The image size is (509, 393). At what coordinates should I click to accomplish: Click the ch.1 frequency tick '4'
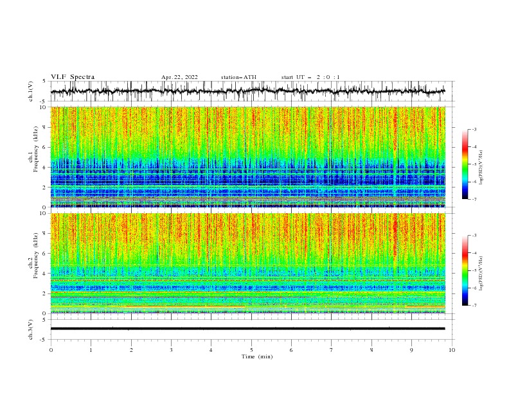click(x=45, y=168)
